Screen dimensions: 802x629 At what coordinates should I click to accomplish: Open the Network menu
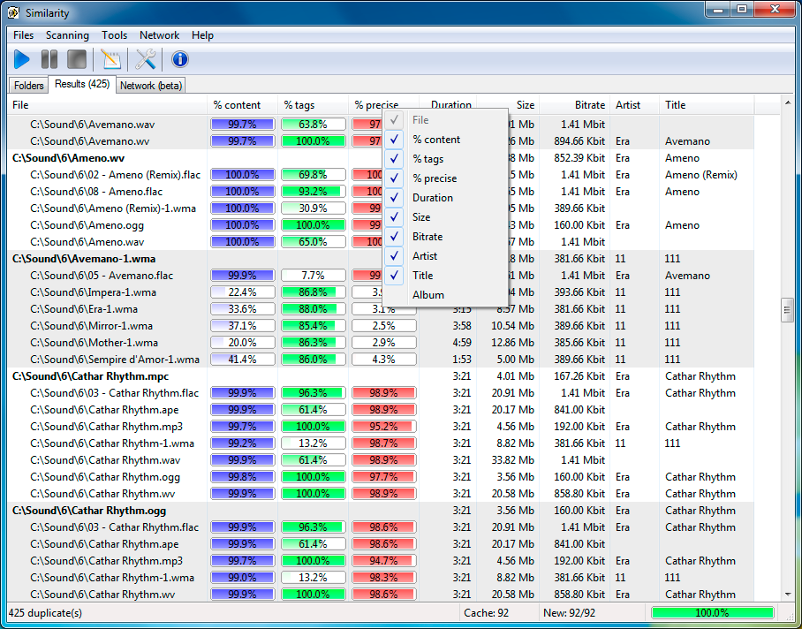159,35
